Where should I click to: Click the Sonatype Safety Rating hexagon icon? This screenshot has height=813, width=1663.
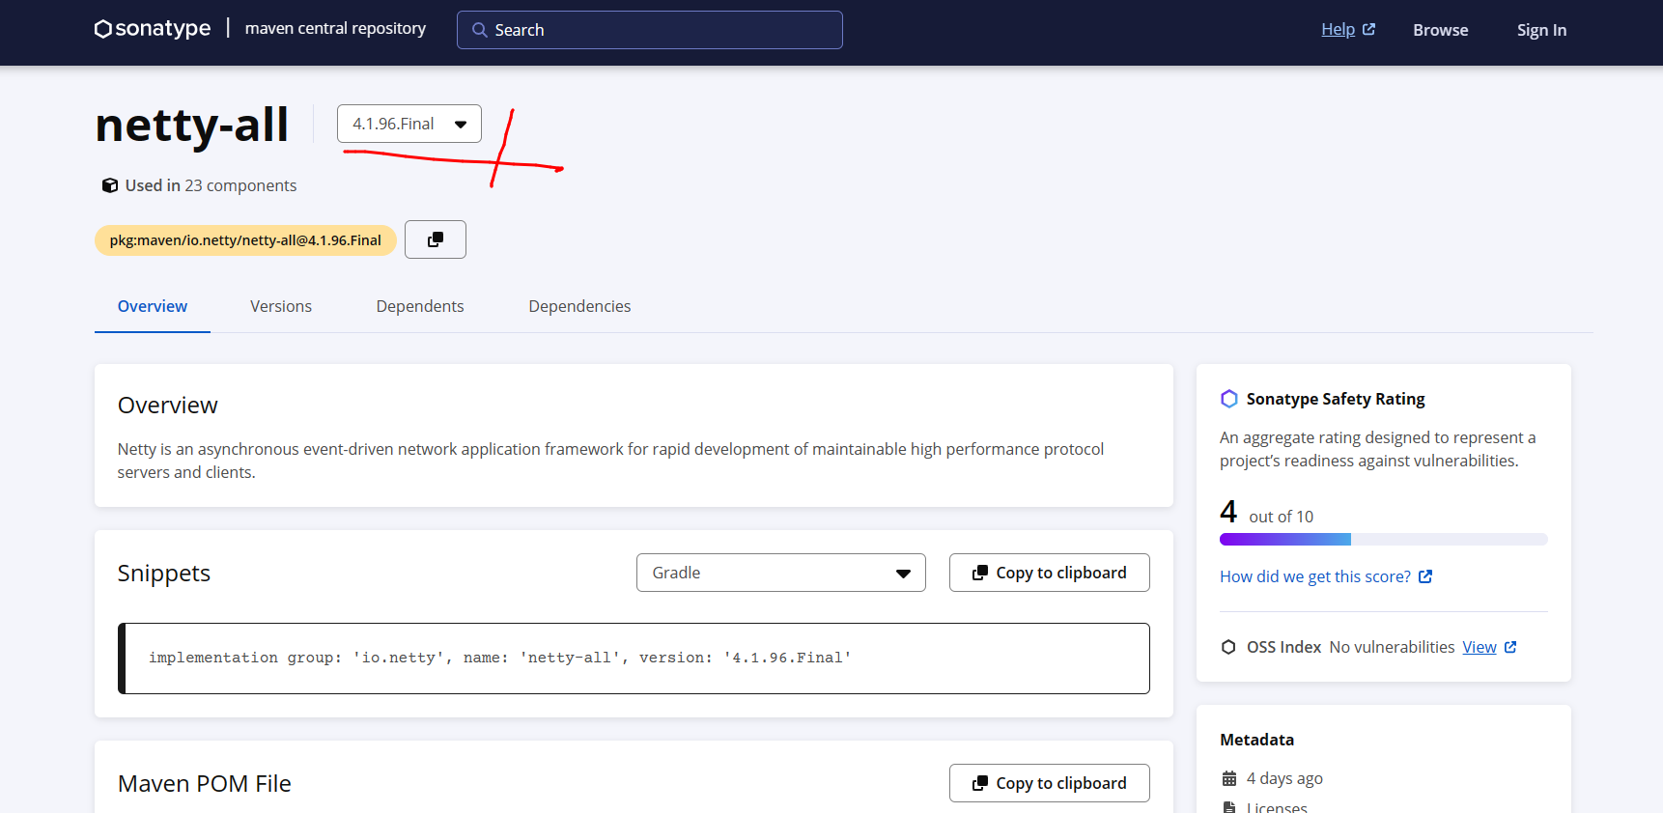pos(1228,399)
